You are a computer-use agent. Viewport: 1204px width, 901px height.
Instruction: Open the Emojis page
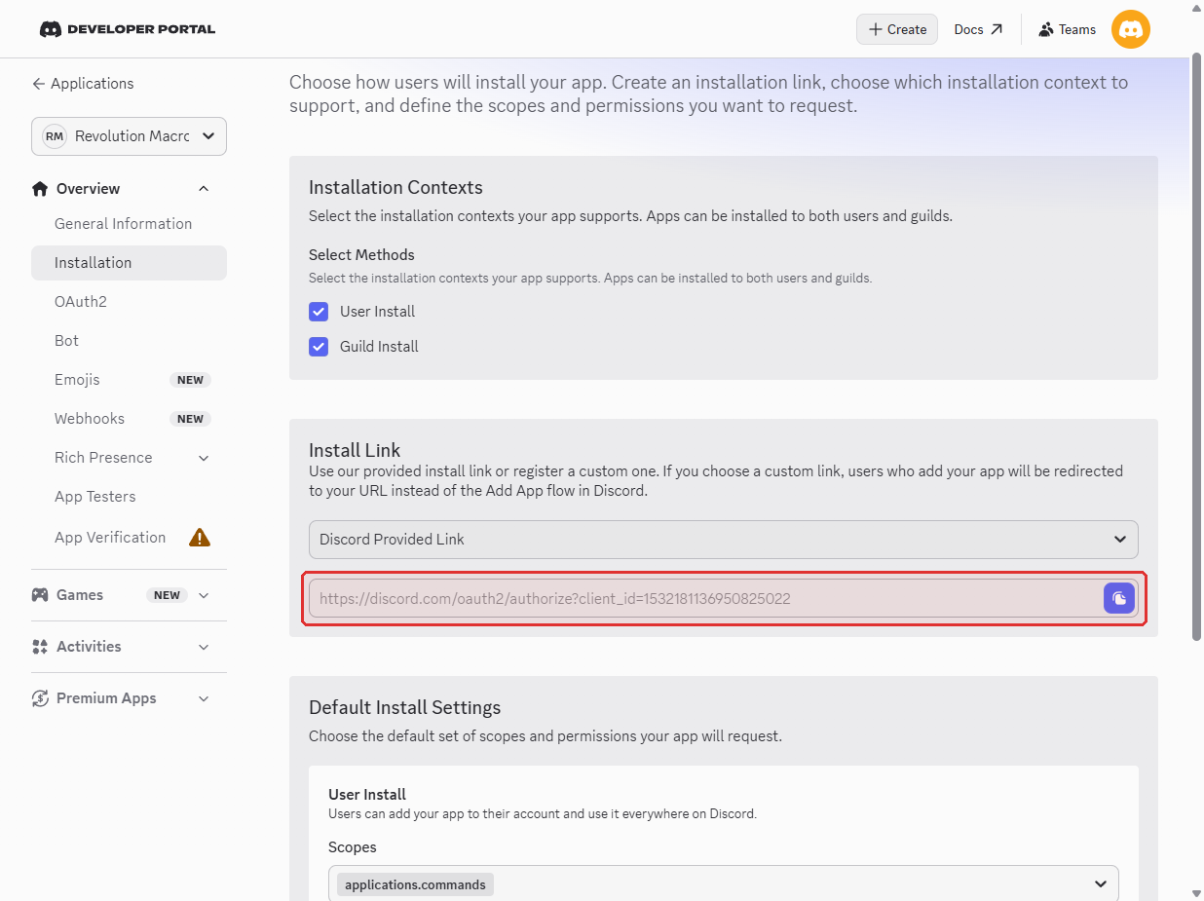pyautogui.click(x=77, y=380)
